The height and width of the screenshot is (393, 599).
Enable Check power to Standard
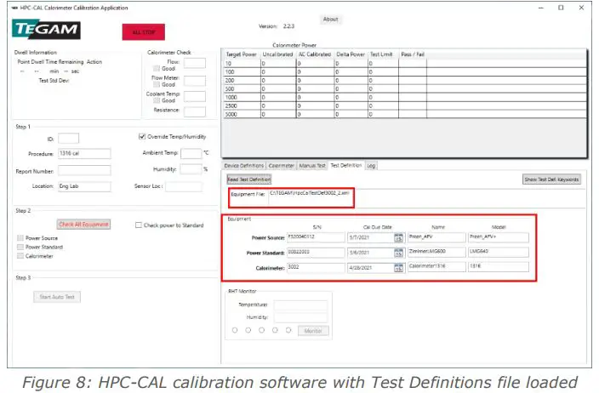point(139,225)
